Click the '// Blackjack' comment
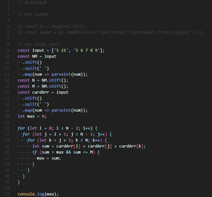This screenshot has width=212, height=197. pos(32,3)
